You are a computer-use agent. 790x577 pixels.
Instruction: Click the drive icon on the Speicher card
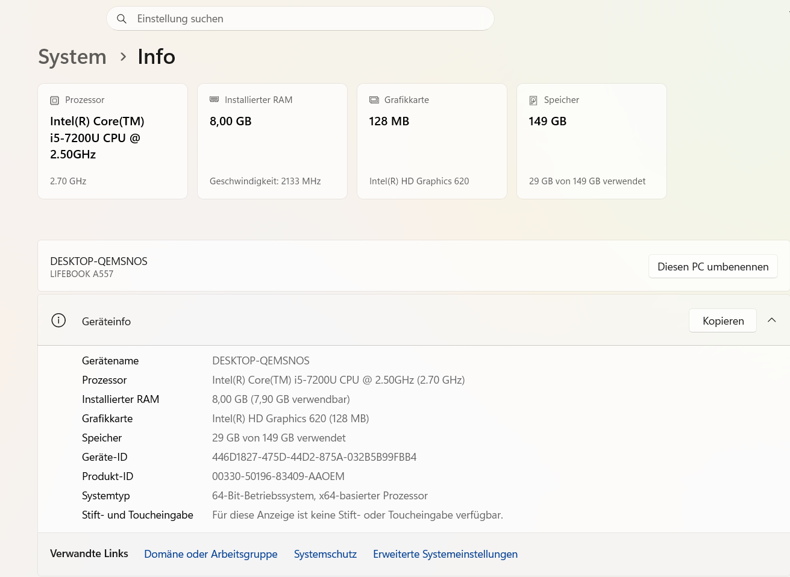[x=533, y=100]
